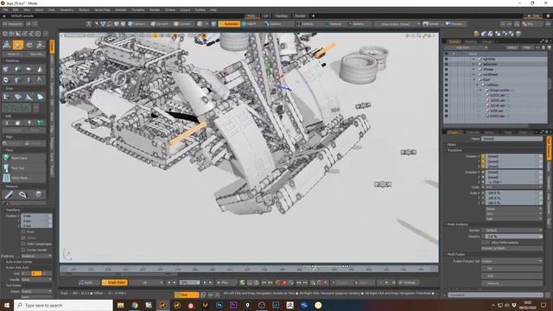The image size is (553, 311).
Task: Enable the Child Compensate checkbox
Action: [x=23, y=244]
